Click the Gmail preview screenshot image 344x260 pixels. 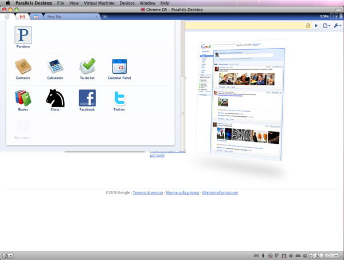click(x=240, y=100)
